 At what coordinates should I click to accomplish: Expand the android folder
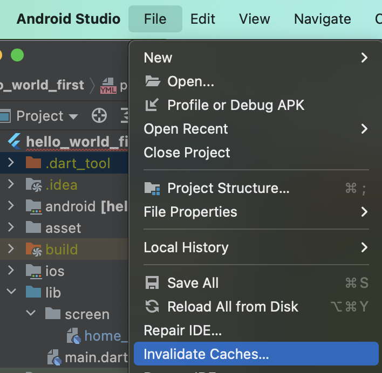tap(11, 206)
